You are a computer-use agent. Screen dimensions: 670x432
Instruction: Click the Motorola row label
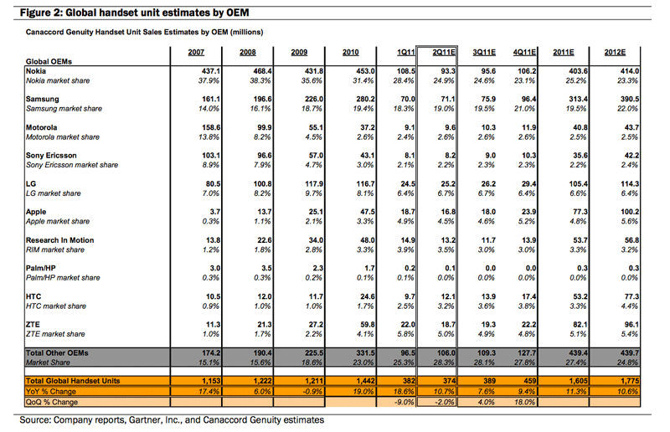click(x=41, y=128)
